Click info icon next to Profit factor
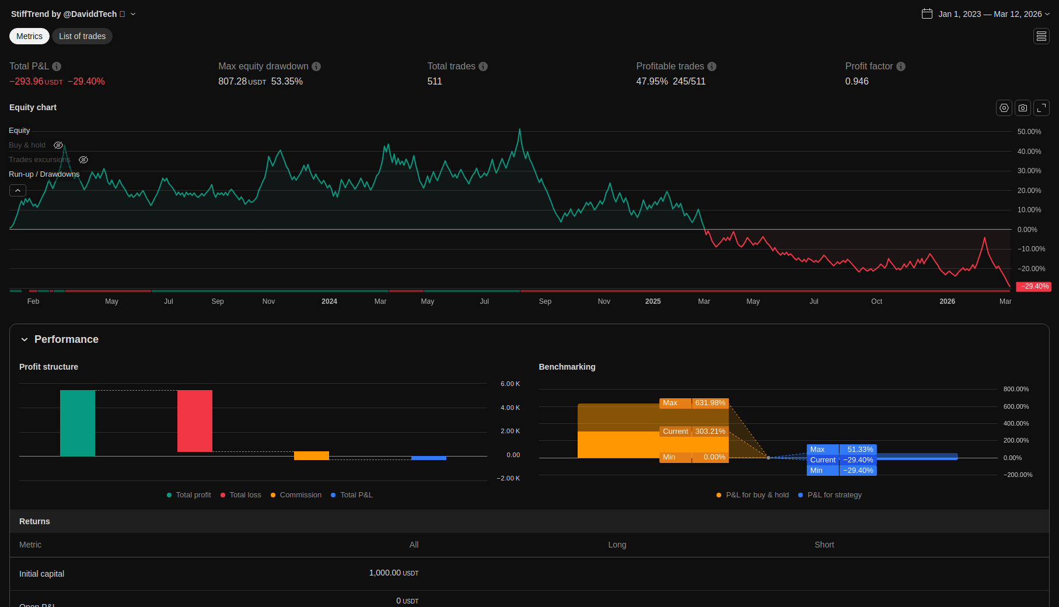 tap(901, 66)
